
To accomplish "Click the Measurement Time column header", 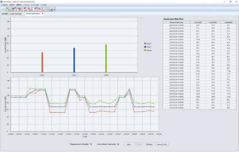I will tap(177, 22).
